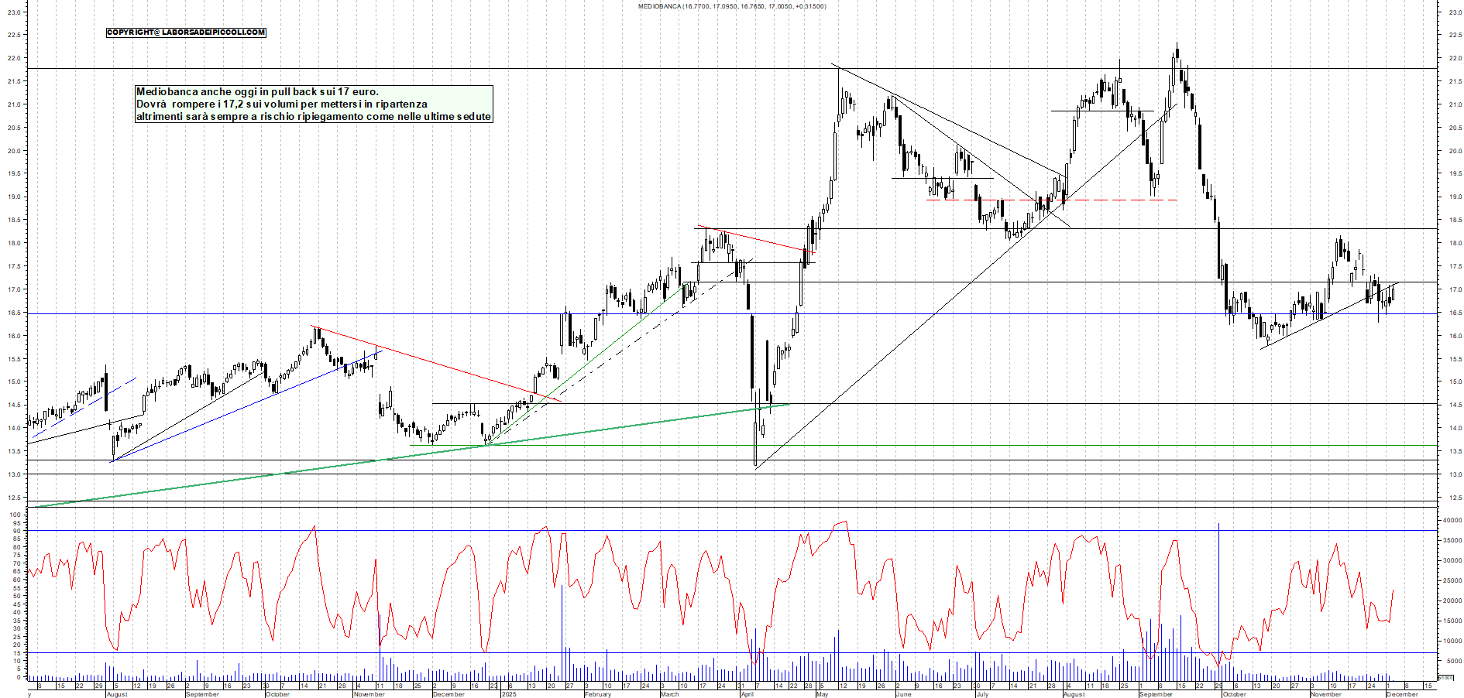Image resolution: width=1464 pixels, height=698 pixels.
Task: Click the MEDIOBANCA chart title with price data
Action: pyautogui.click(x=731, y=6)
